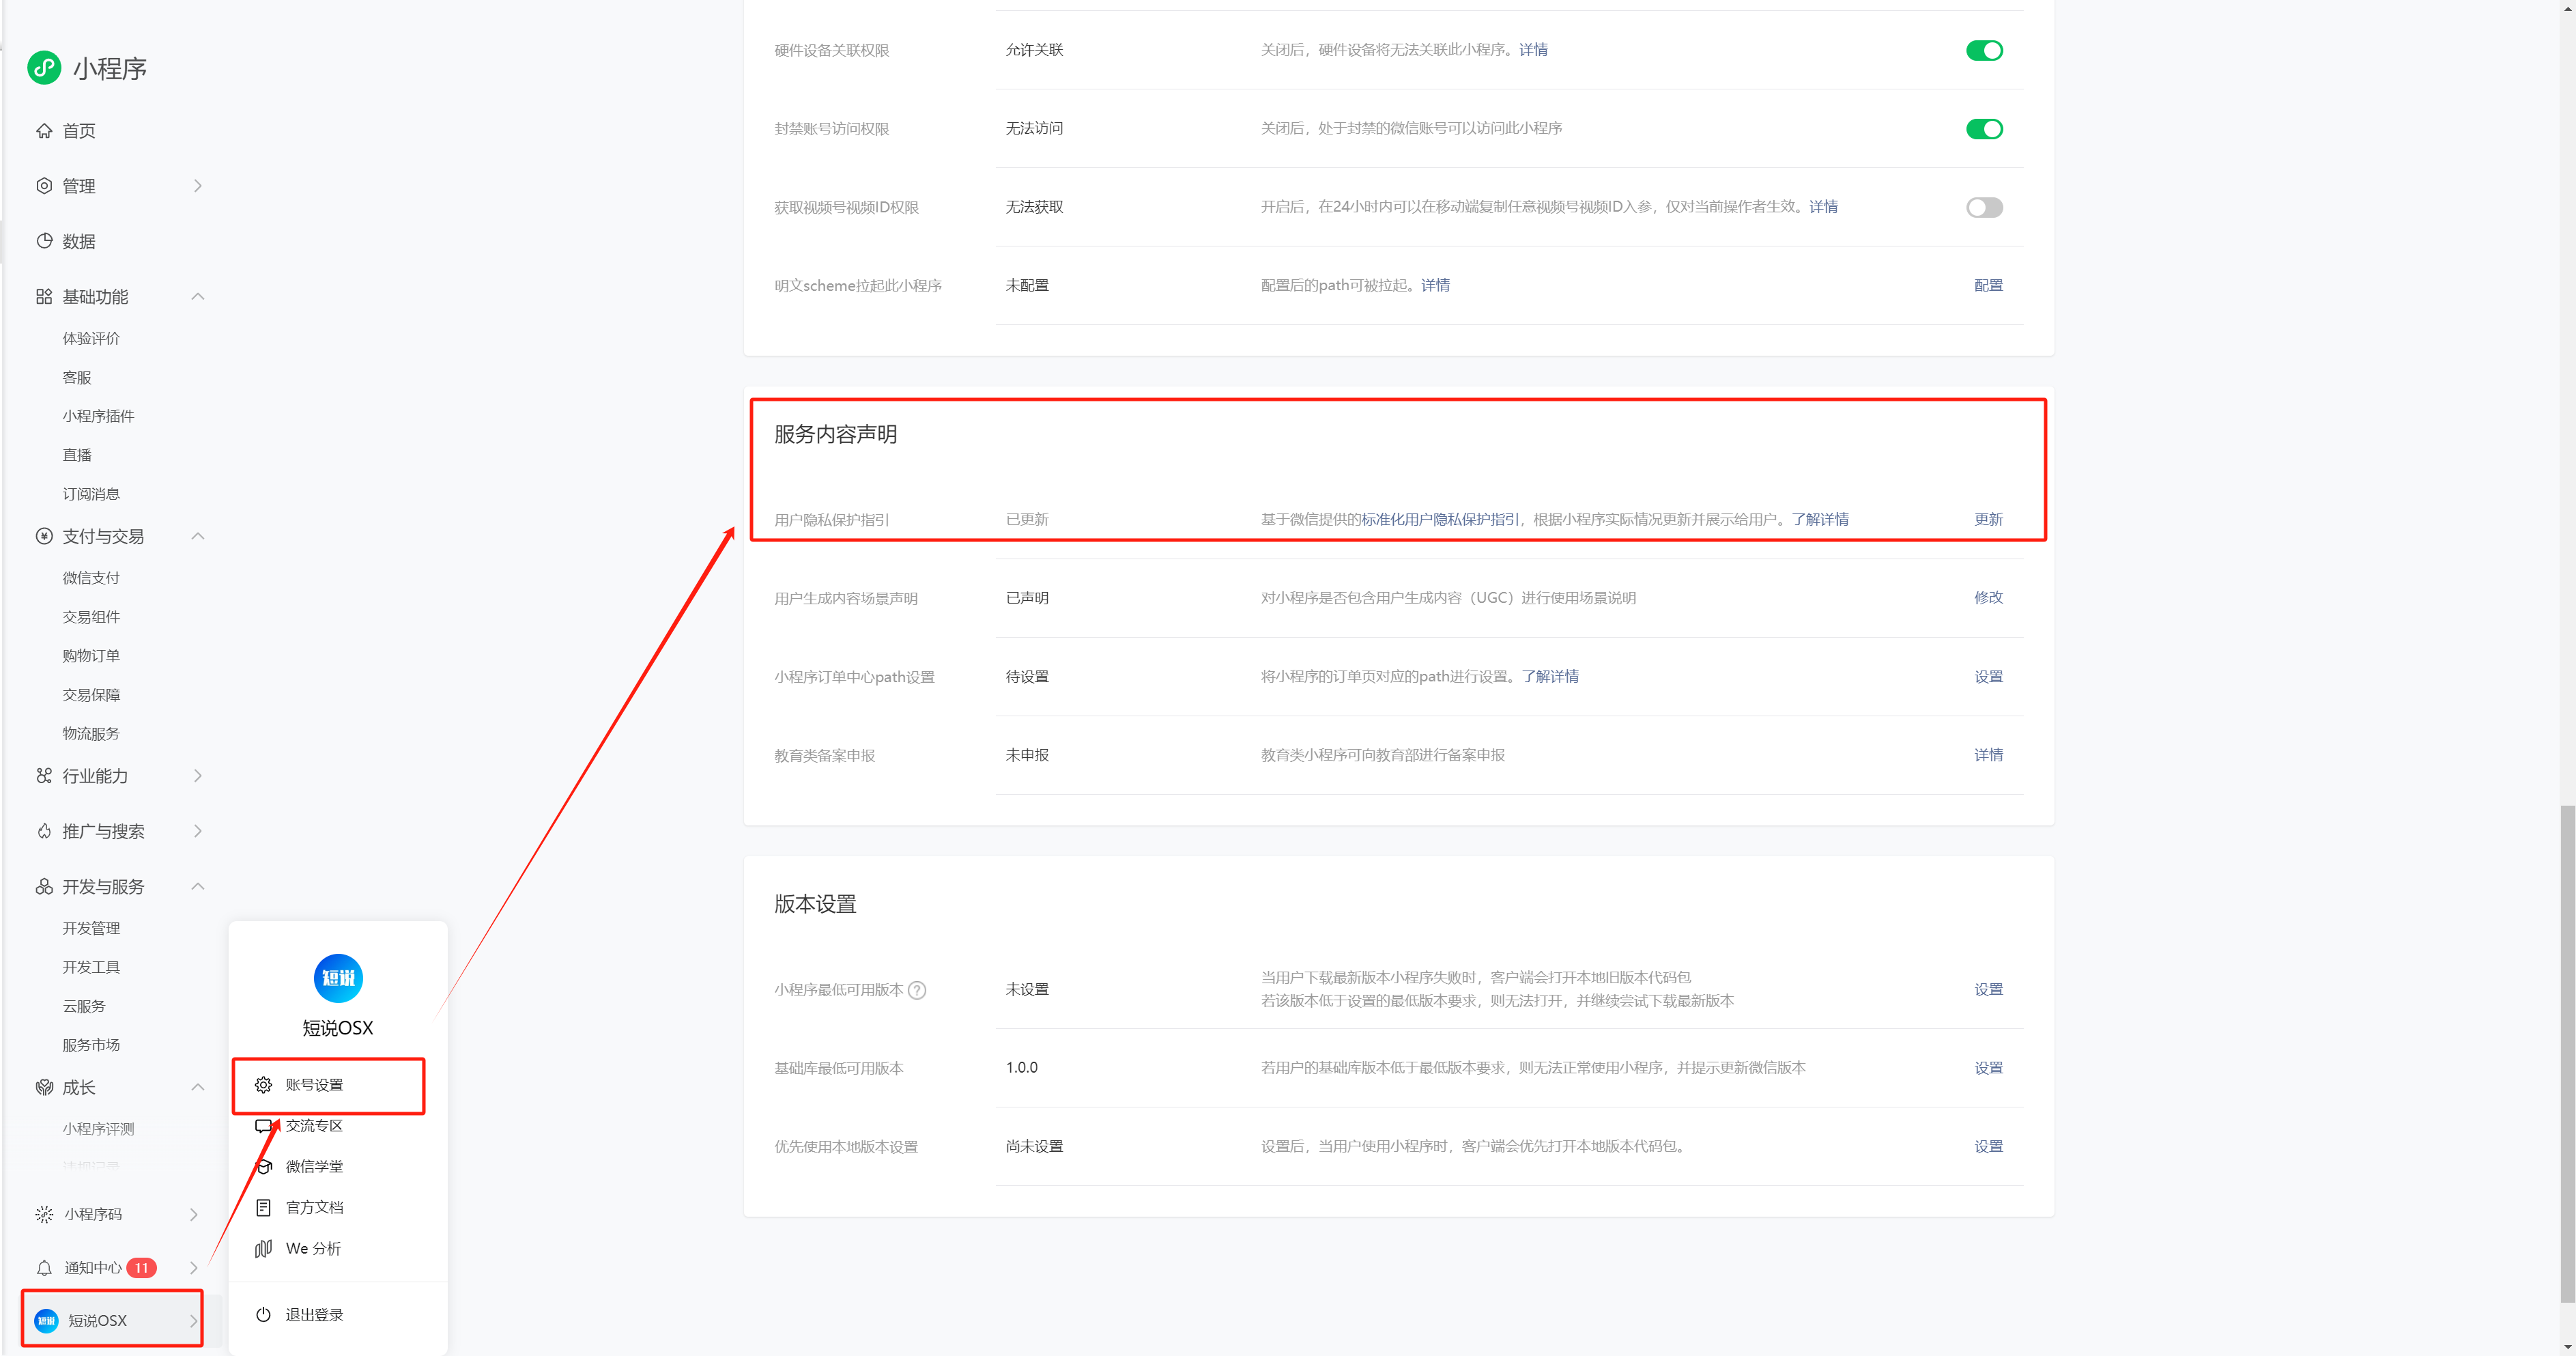Click the home icon beside 首页
This screenshot has width=2576, height=1356.
pyautogui.click(x=44, y=131)
